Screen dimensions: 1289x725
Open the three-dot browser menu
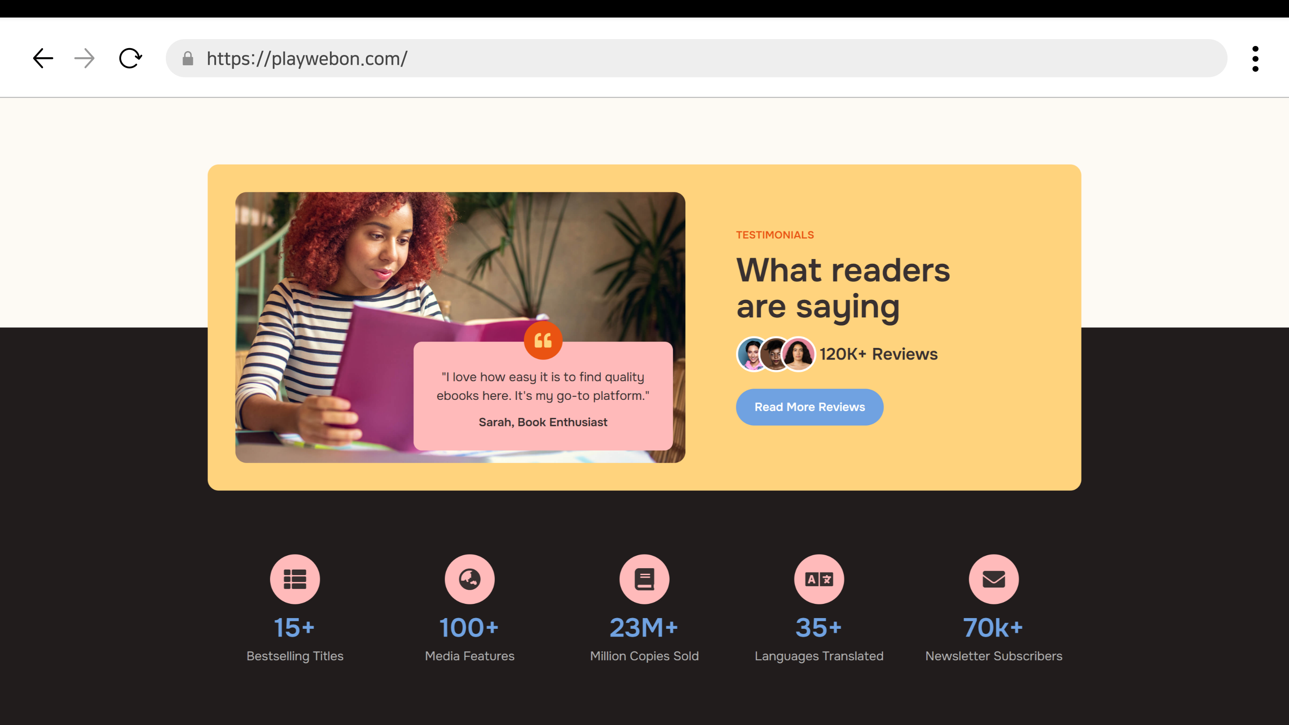tap(1255, 58)
